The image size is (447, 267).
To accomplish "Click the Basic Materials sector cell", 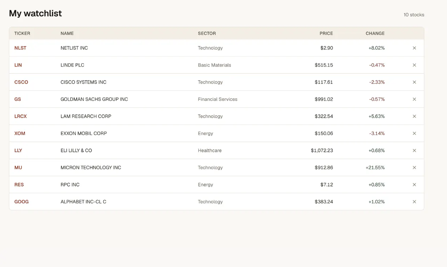I will pos(215,65).
